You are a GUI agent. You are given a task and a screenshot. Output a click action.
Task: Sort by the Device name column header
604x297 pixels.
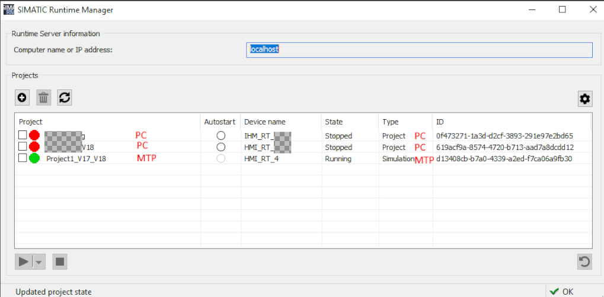coord(264,122)
